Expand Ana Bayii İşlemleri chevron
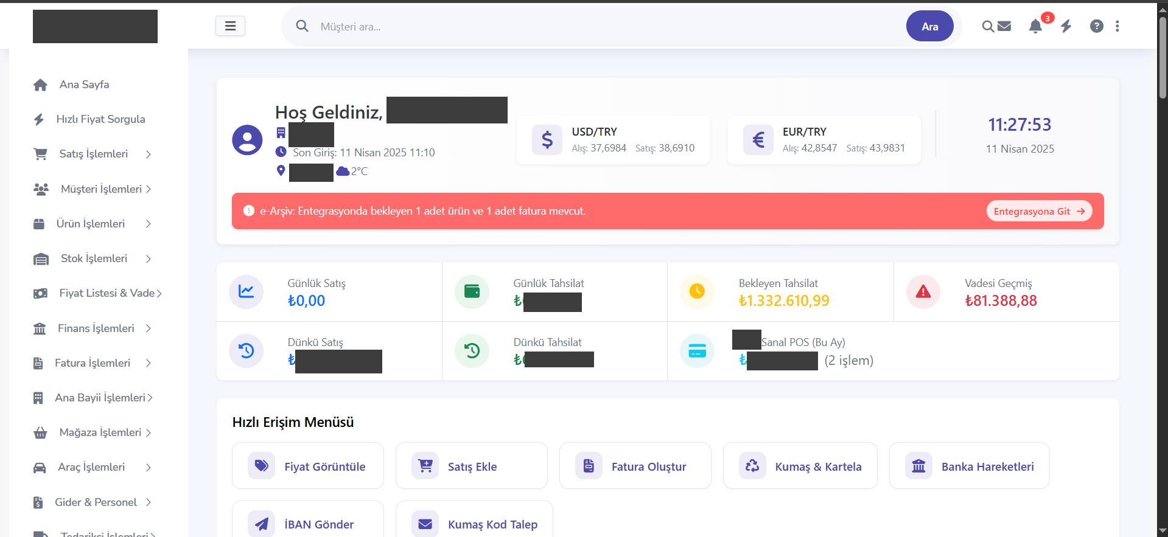Viewport: 1168px width, 537px height. click(150, 398)
